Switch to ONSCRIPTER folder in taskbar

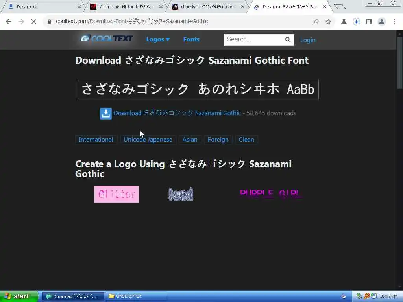[136, 296]
